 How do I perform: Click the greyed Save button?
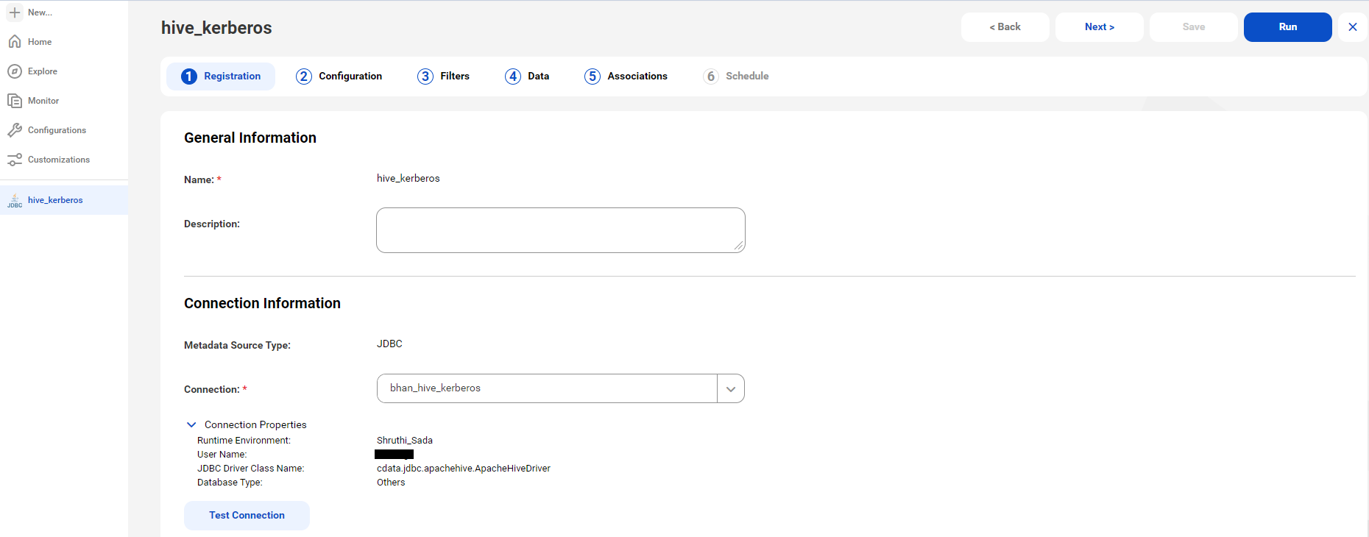coord(1194,27)
